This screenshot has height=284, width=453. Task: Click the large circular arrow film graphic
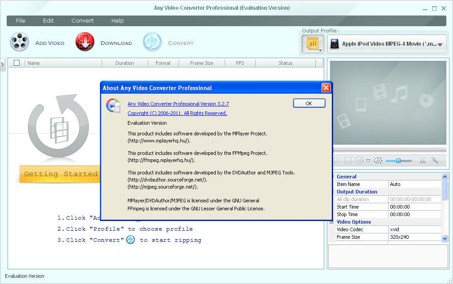[59, 126]
